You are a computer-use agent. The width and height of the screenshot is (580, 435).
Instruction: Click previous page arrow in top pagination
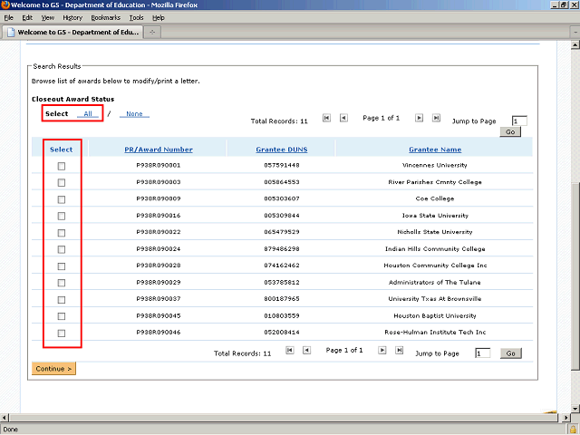[343, 118]
